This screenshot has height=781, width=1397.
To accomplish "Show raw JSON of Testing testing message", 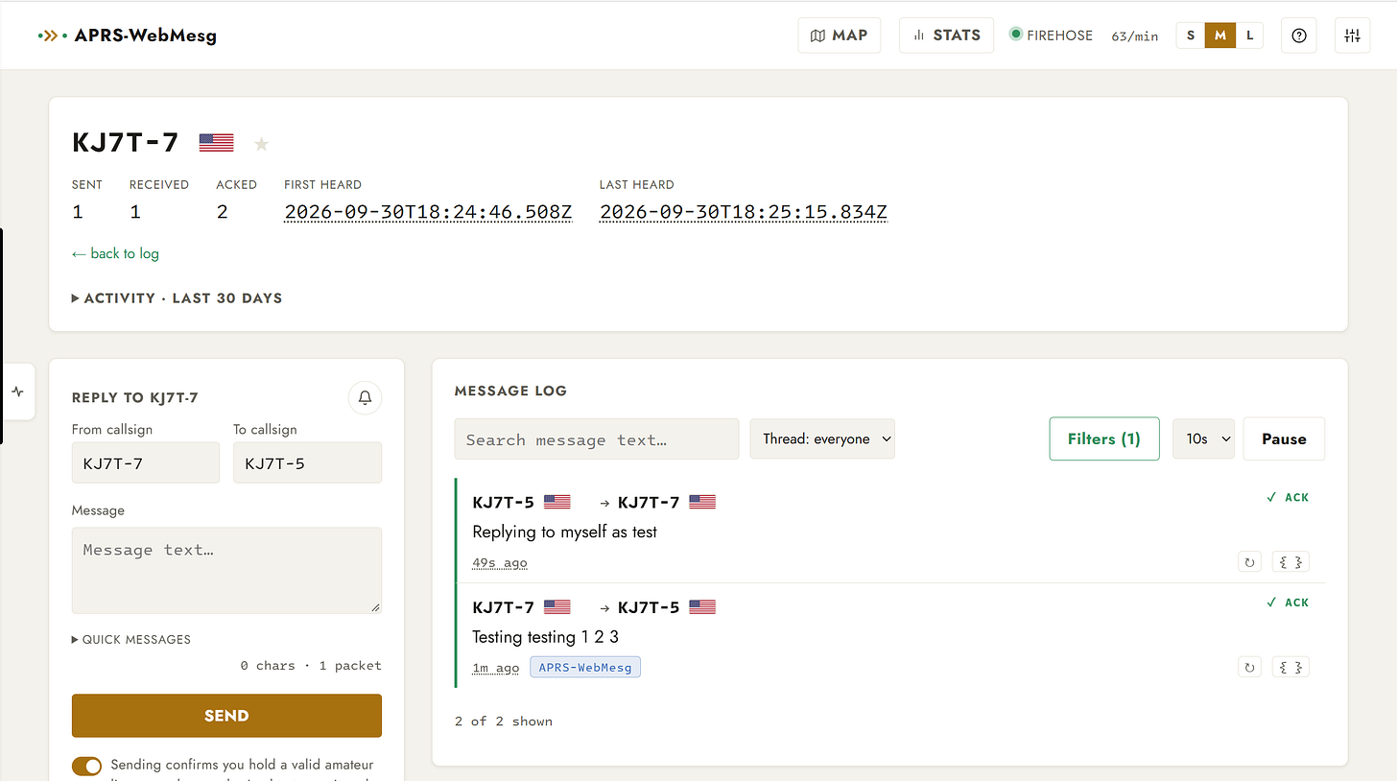I will [1290, 667].
